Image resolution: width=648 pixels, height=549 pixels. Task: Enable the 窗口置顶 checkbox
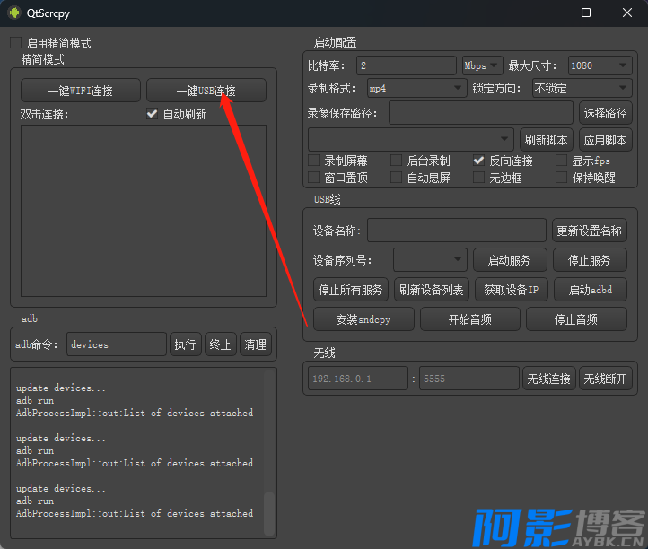313,178
